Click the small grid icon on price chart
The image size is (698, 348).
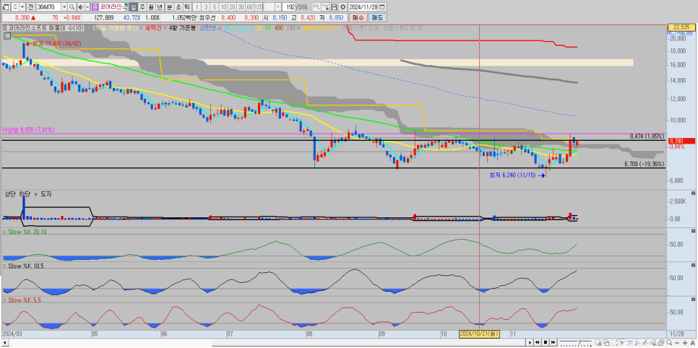pos(7,37)
